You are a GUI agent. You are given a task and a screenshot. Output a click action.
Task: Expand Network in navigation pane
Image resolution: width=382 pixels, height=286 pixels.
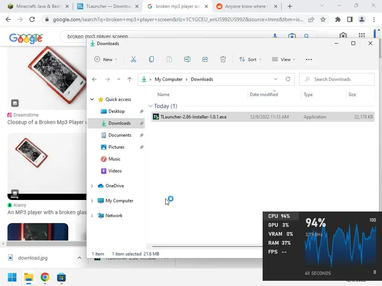point(92,216)
